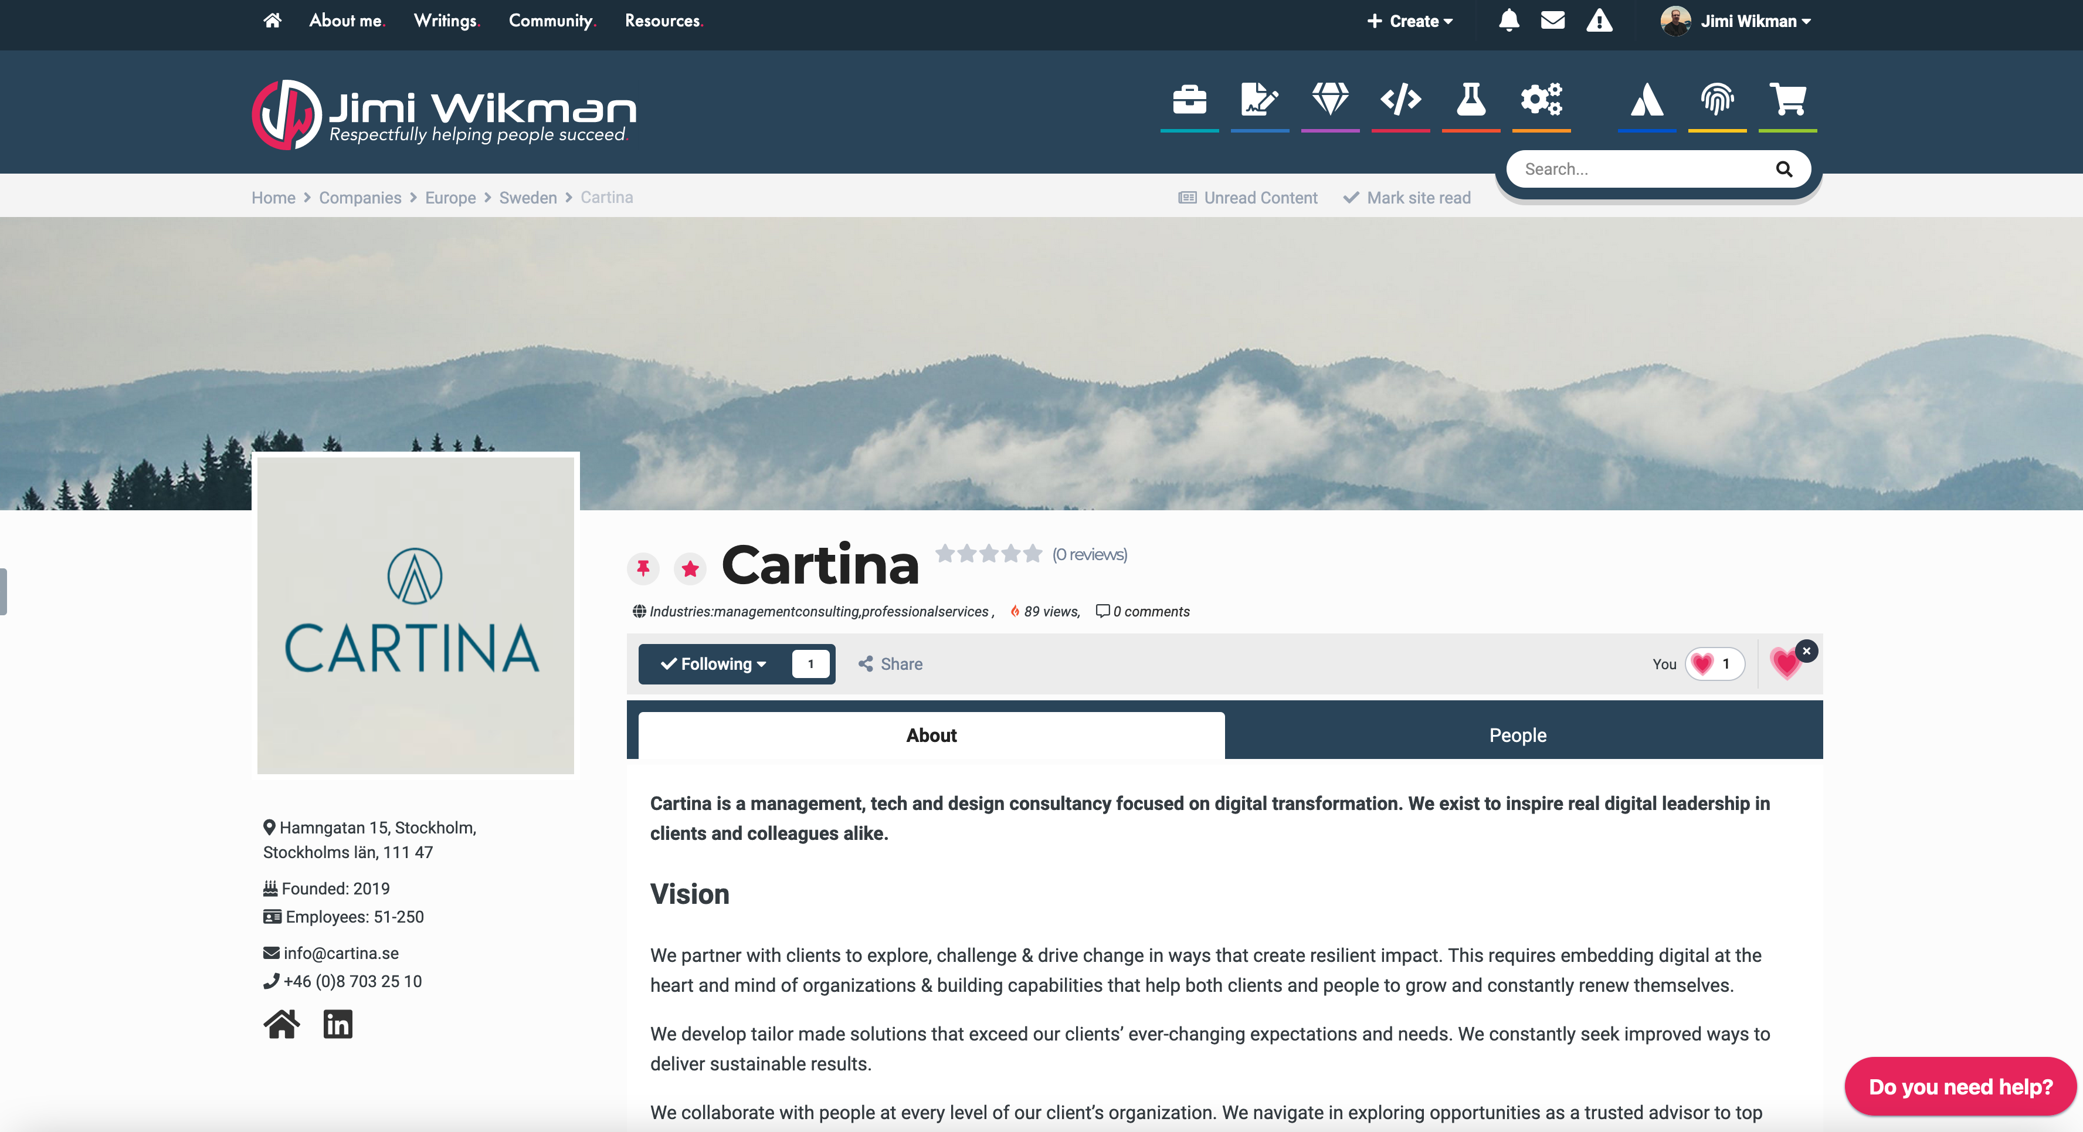Click Companies breadcrumb link
The height and width of the screenshot is (1132, 2083).
(360, 197)
